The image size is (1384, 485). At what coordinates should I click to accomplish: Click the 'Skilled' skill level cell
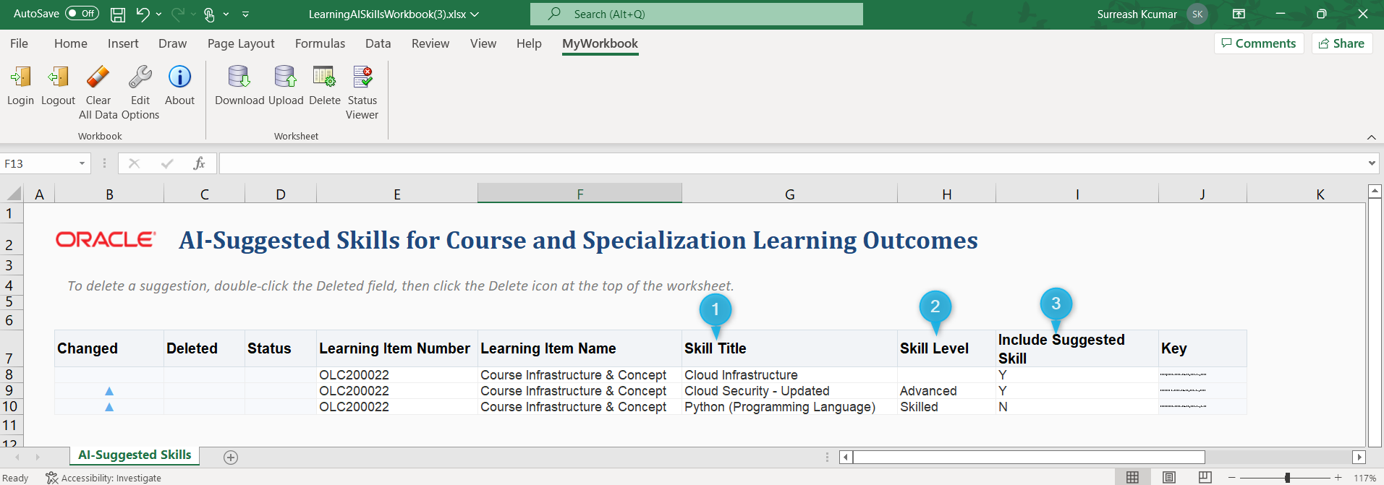[x=946, y=407]
